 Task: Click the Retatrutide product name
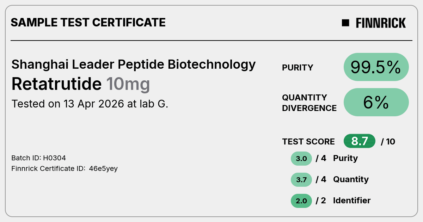(x=56, y=84)
